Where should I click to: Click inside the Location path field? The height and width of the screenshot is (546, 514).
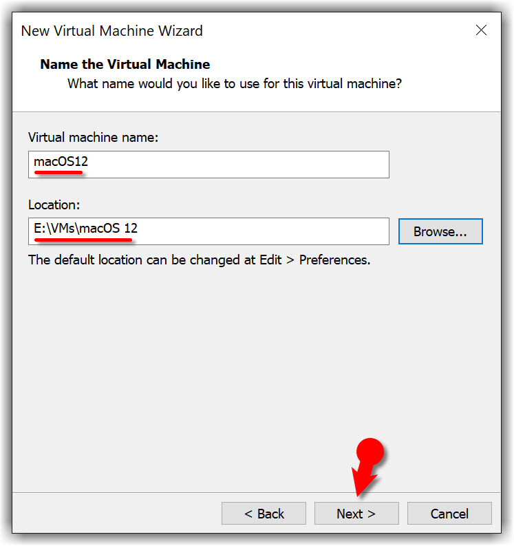[261, 231]
